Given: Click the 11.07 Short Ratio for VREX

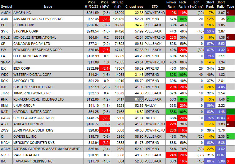Looking at the screenshot, I should (x=221, y=155).
